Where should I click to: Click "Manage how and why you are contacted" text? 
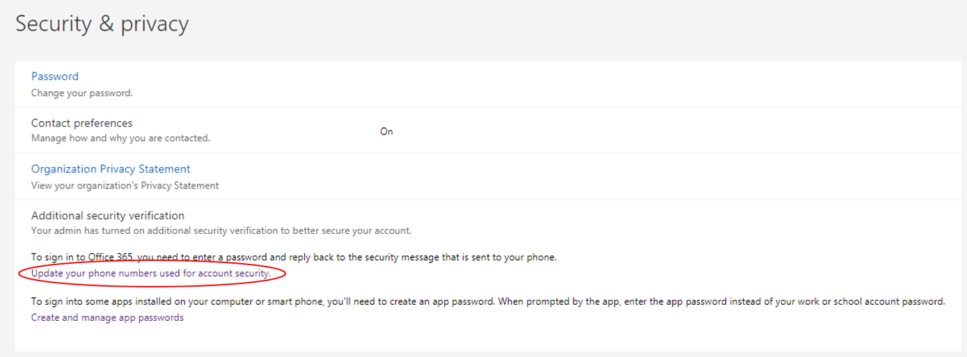120,138
